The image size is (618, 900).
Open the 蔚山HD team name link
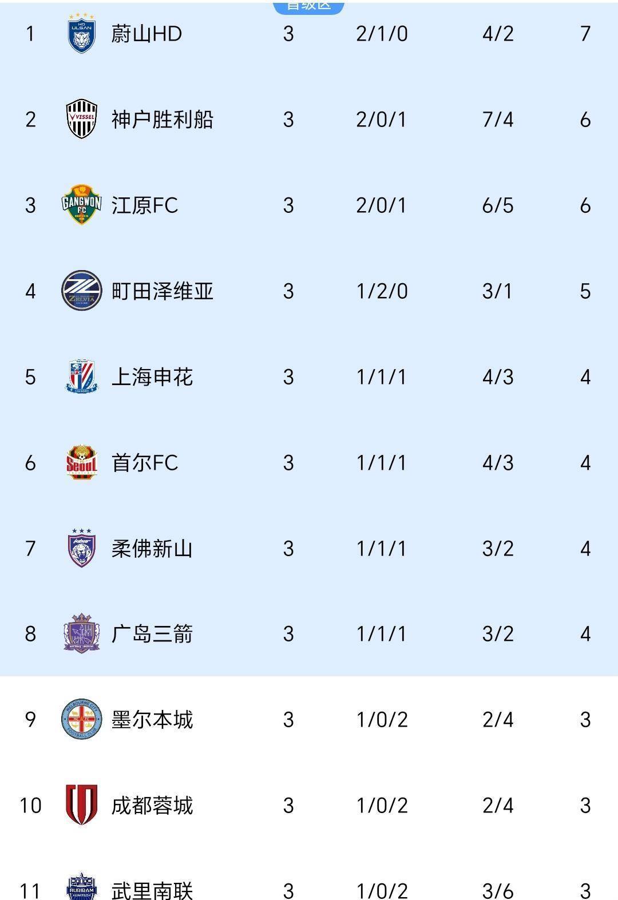(x=146, y=34)
